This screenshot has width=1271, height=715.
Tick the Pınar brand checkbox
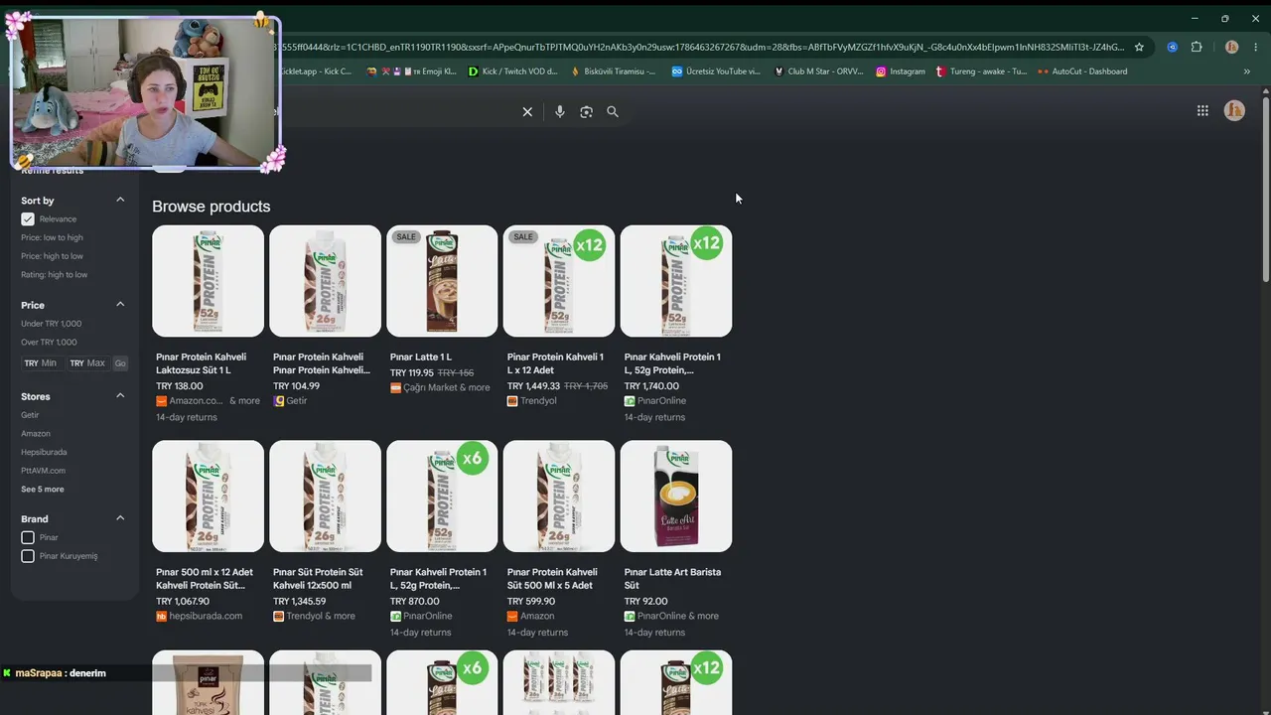28,538
